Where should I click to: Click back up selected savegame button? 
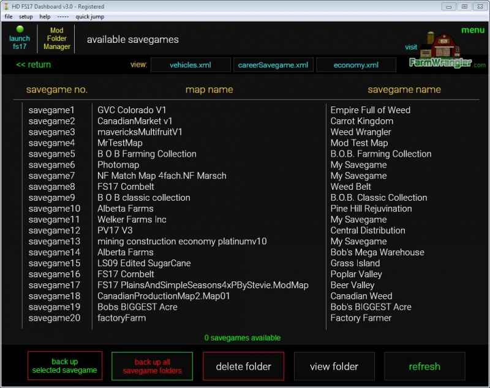(65, 366)
